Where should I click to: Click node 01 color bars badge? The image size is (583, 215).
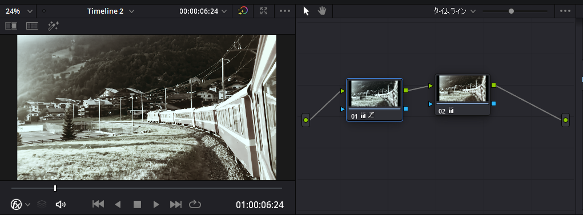363,116
